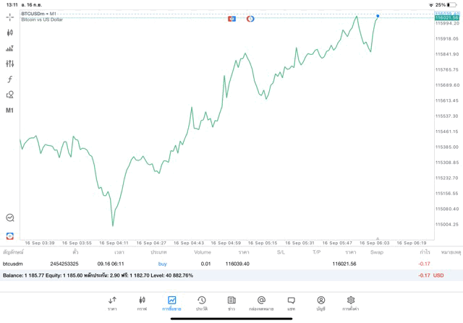Switch to the ราคา quotes tab

(112, 303)
